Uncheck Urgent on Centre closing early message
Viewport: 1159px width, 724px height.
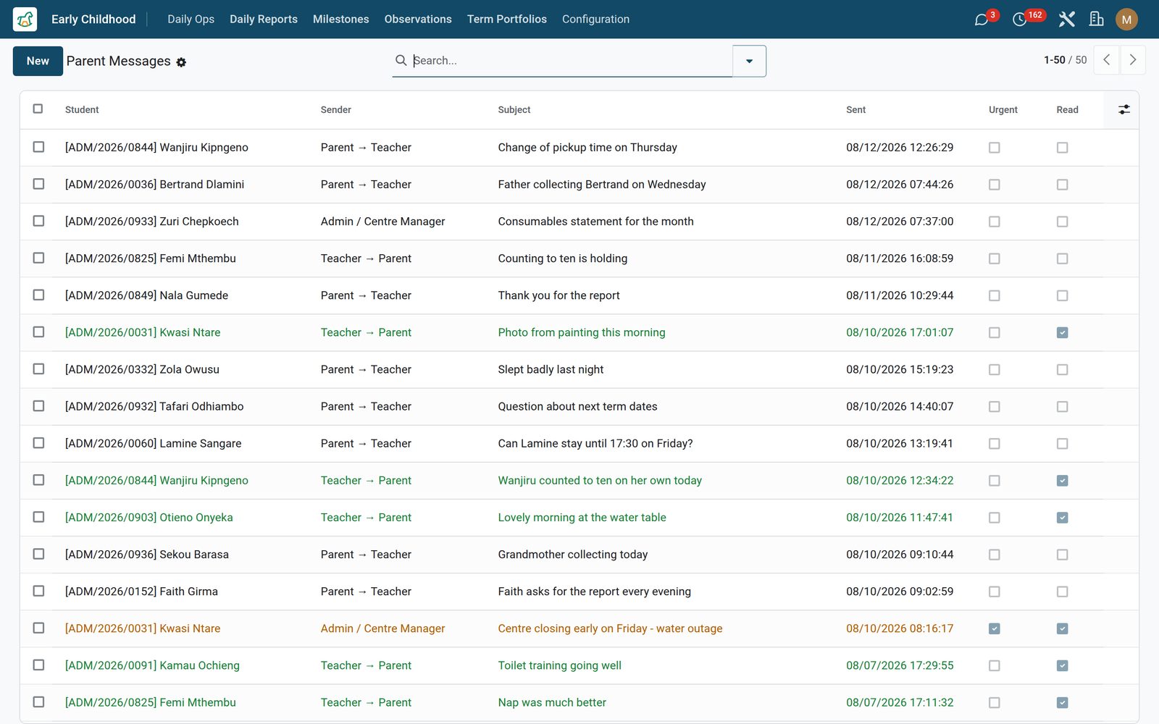point(994,628)
